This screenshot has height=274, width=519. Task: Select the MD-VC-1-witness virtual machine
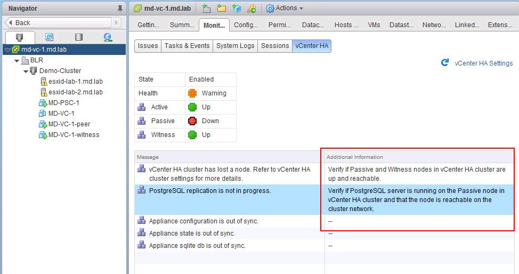pos(74,134)
